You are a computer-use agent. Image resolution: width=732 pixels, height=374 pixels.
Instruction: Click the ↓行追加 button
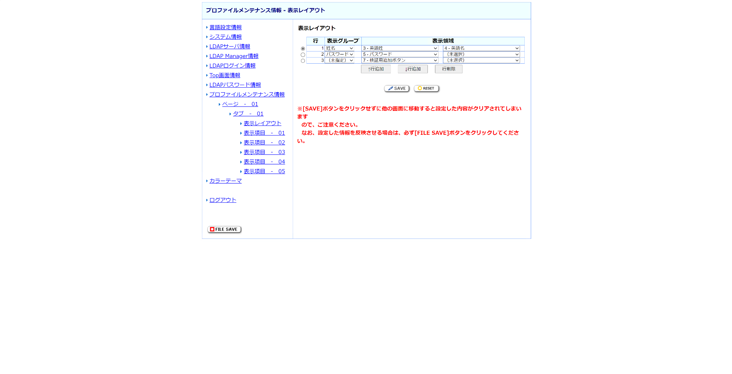tap(412, 69)
